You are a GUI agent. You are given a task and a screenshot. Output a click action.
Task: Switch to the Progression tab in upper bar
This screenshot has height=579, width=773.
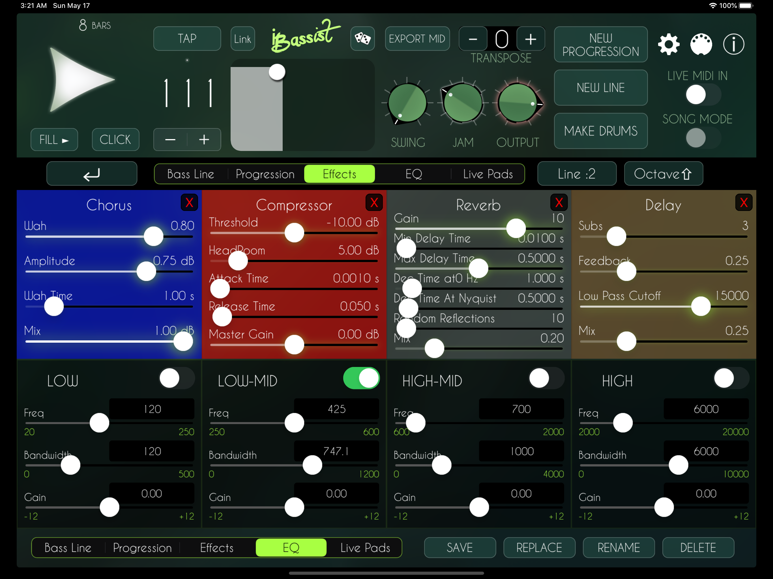265,174
